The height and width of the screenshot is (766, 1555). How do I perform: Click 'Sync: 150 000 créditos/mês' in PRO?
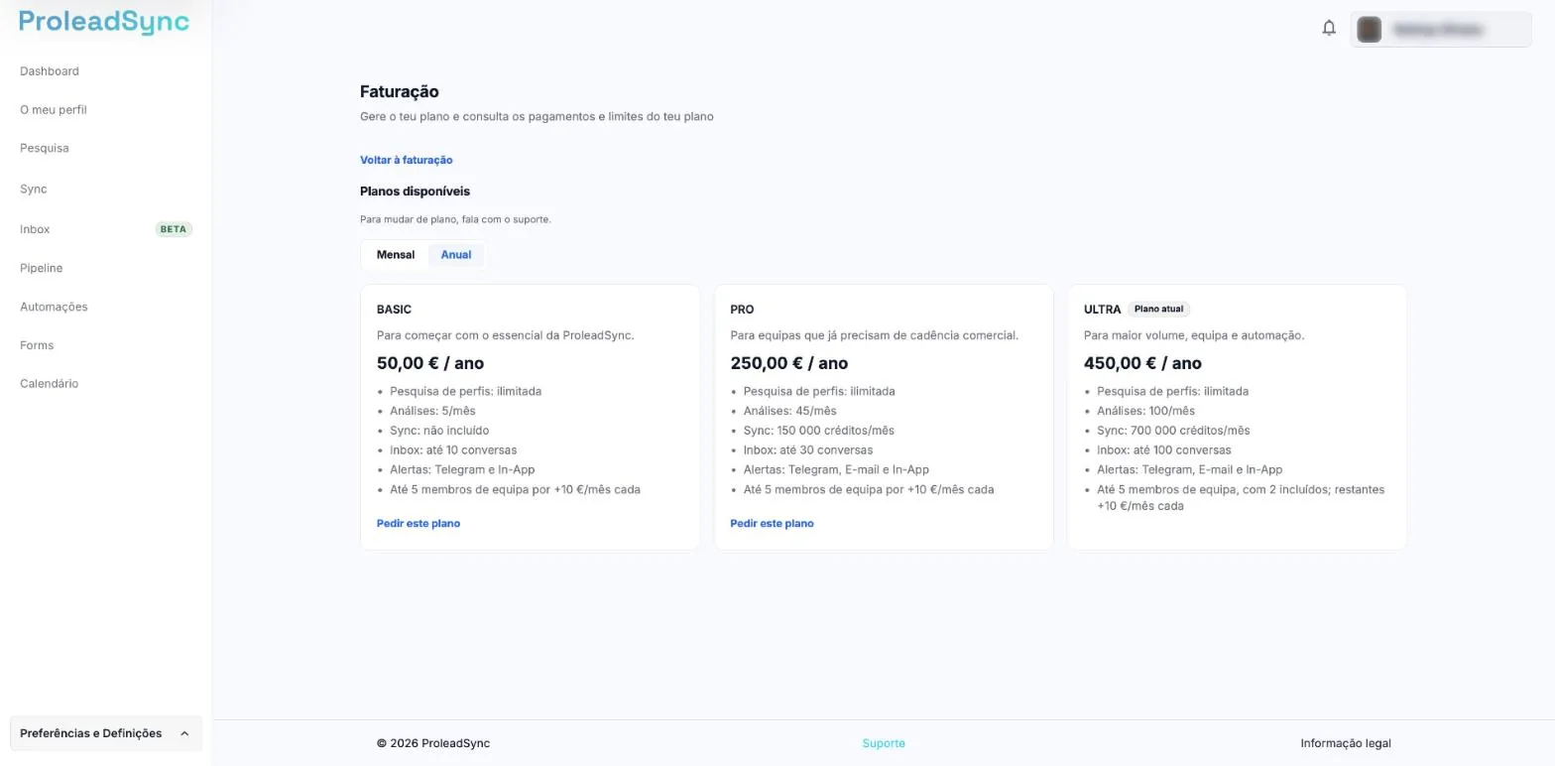coord(819,432)
